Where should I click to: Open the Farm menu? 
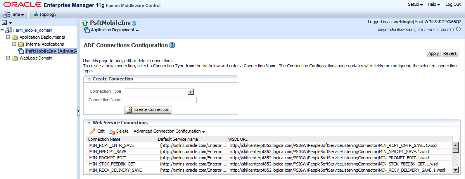point(14,14)
